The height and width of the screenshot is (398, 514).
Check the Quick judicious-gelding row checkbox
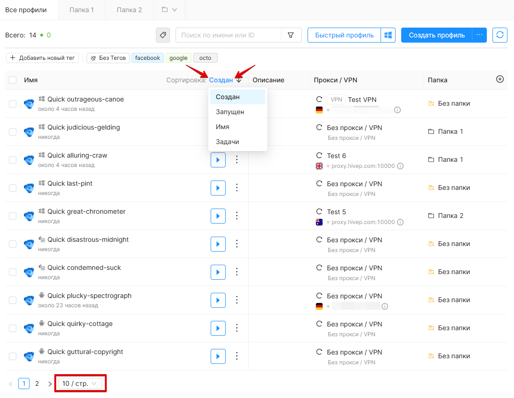(x=13, y=132)
